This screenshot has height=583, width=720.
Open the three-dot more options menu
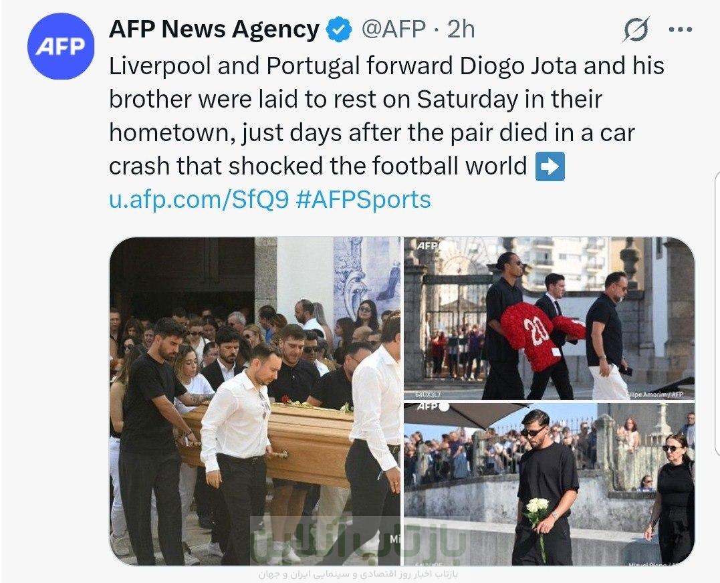click(681, 30)
